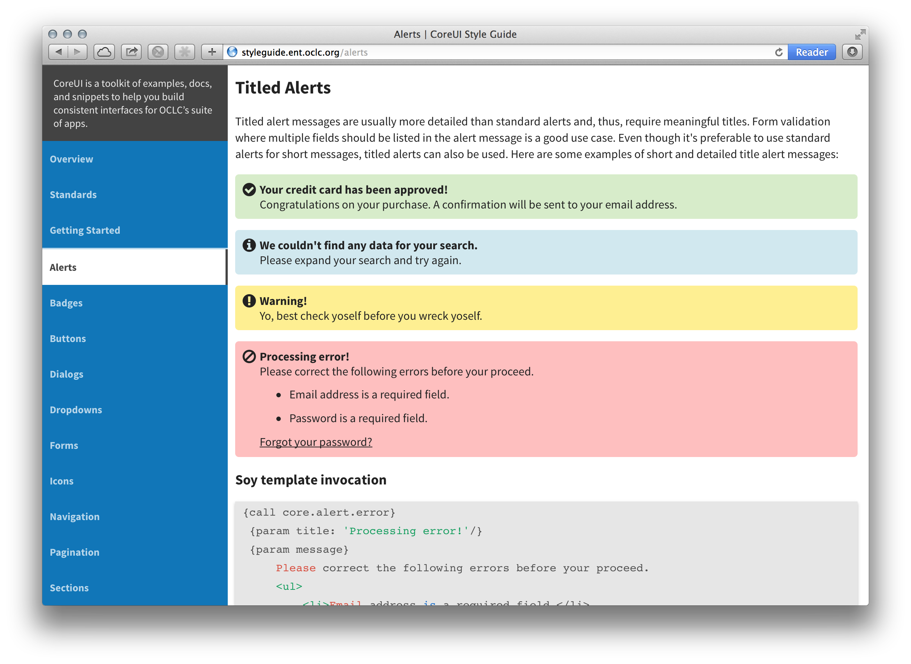Image resolution: width=911 pixels, height=664 pixels.
Task: Click the circled X toolbar icon
Action: pyautogui.click(x=158, y=52)
